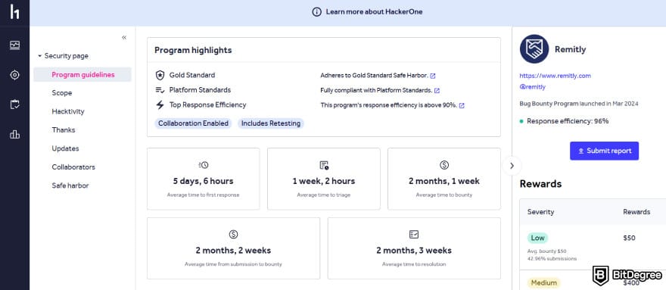Open response efficiency external link icon
666x290 pixels.
pos(462,105)
